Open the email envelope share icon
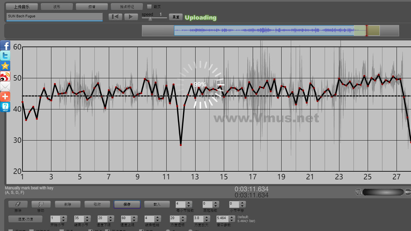 click(x=5, y=87)
